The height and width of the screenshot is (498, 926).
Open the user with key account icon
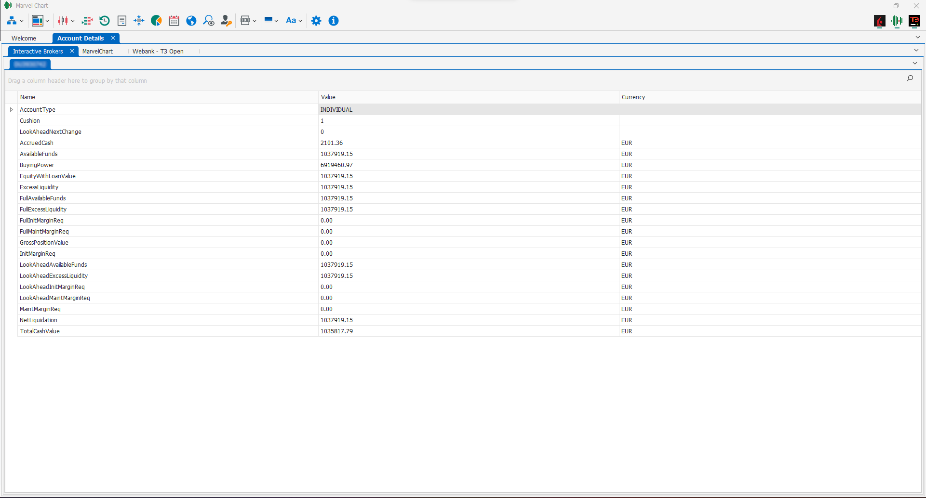coord(226,21)
